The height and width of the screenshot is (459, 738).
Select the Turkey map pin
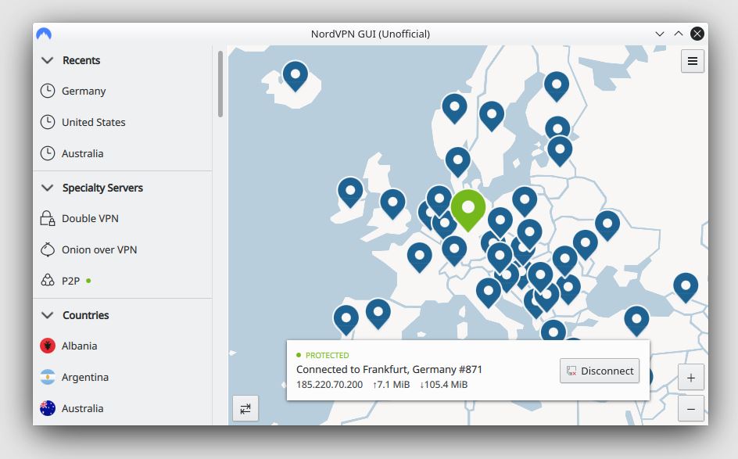636,321
